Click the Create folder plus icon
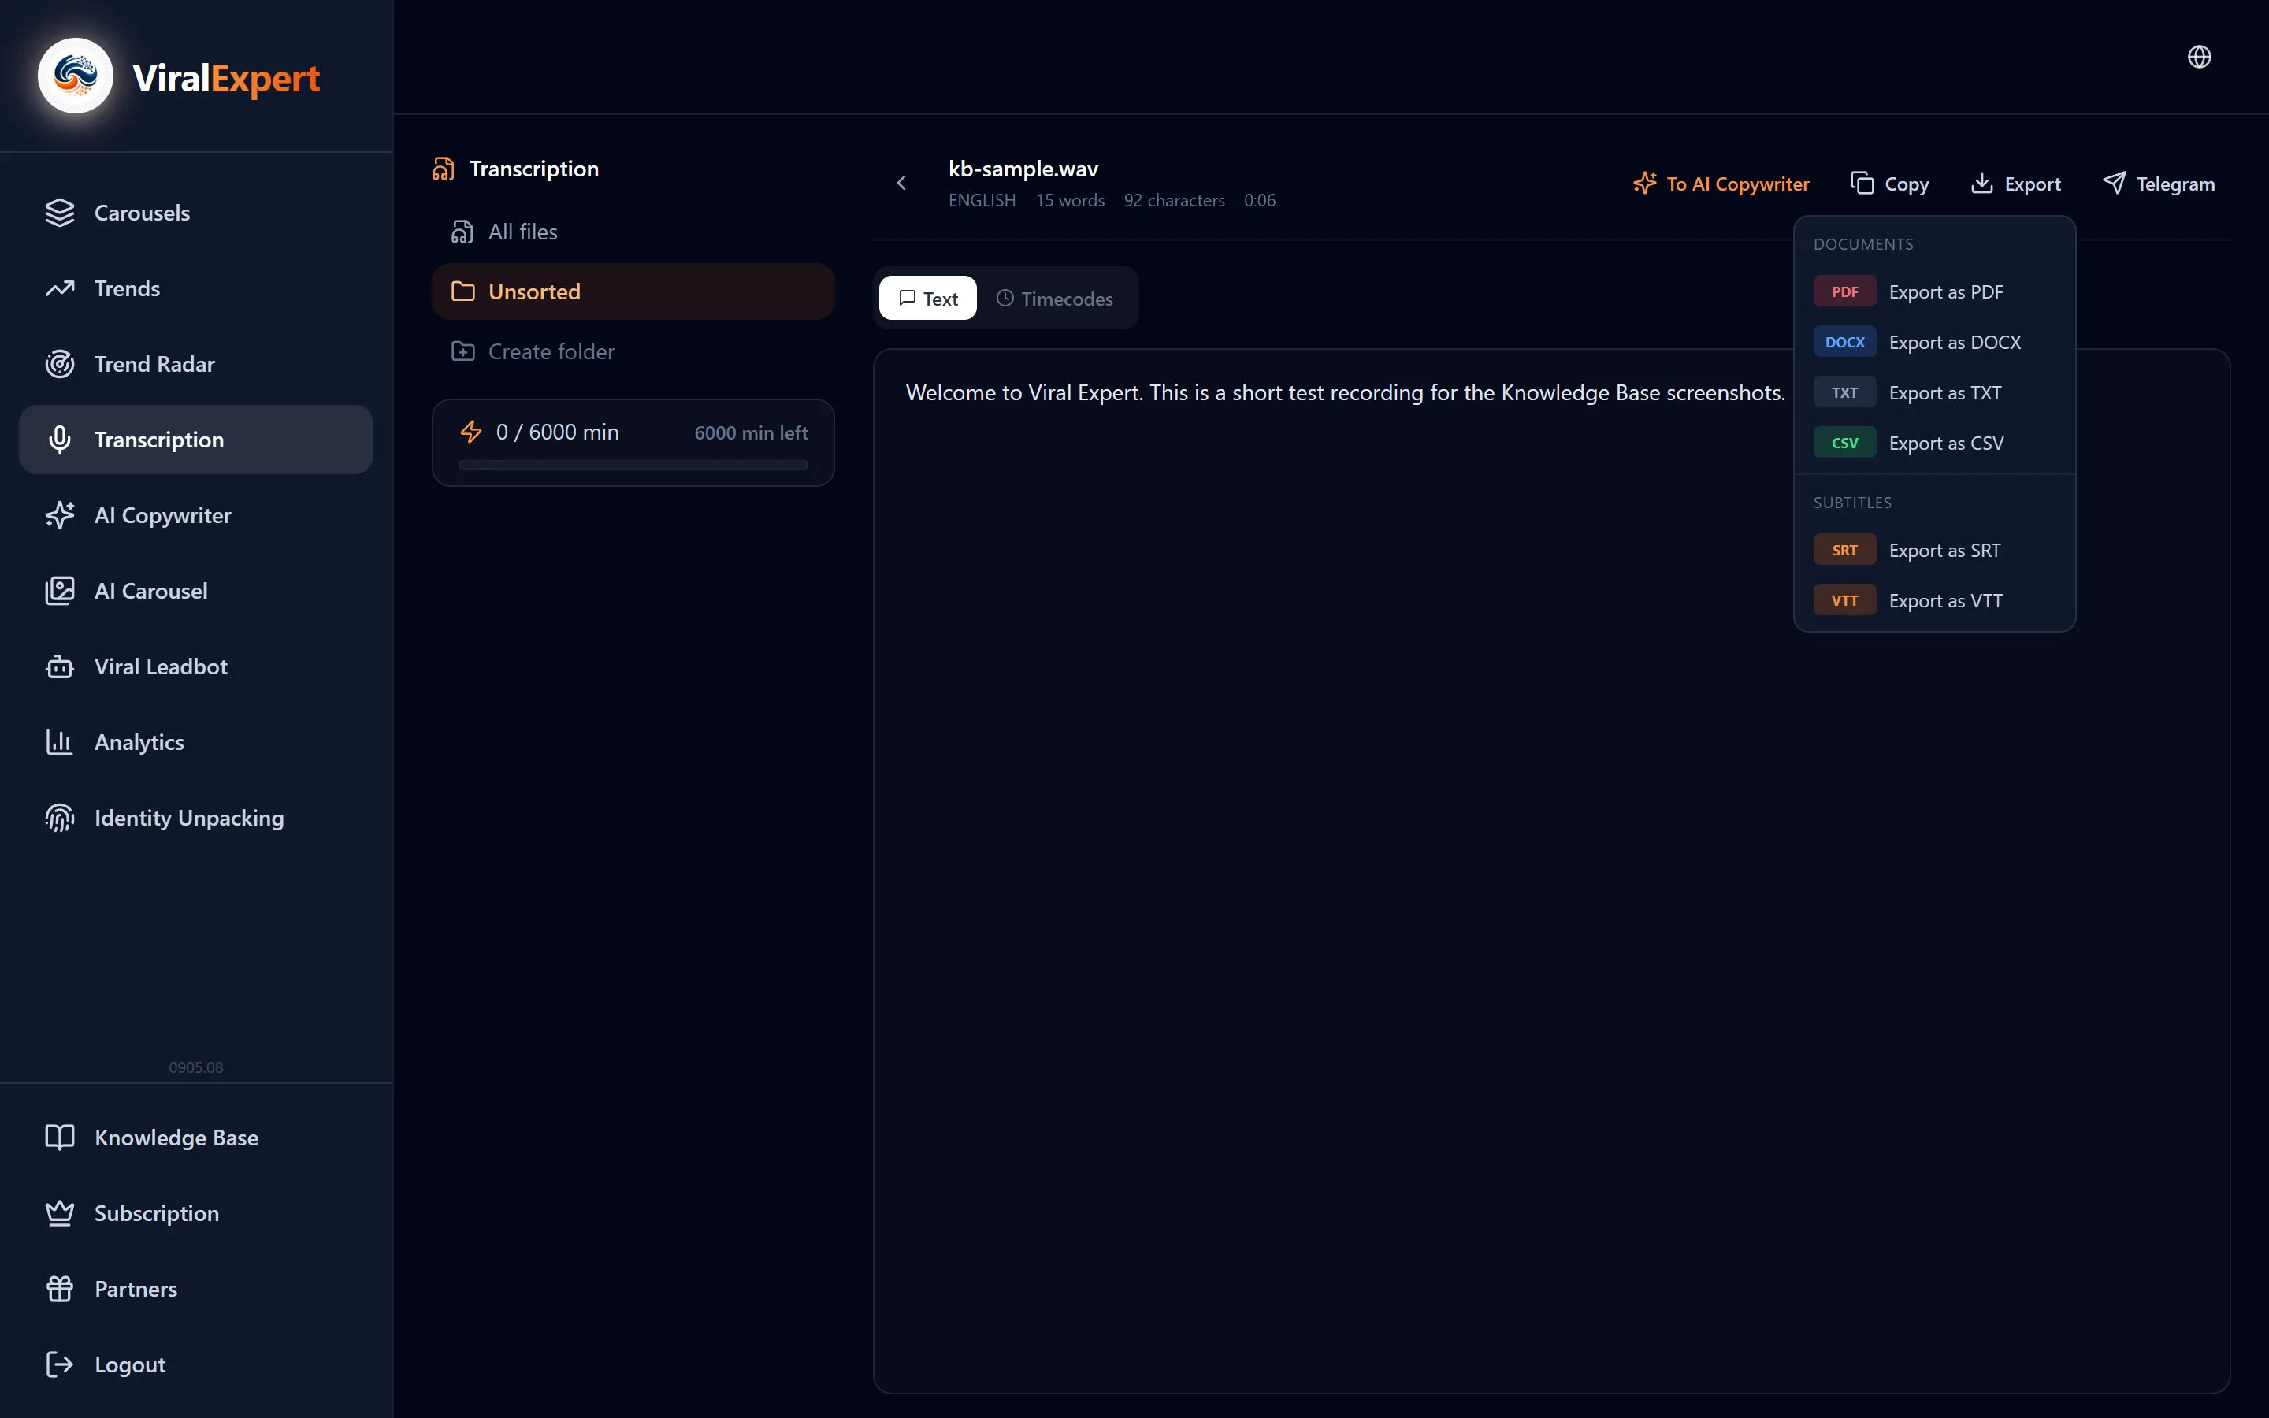2269x1418 pixels. tap(463, 351)
